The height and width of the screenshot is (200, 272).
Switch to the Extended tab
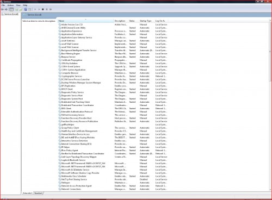coord(27,193)
